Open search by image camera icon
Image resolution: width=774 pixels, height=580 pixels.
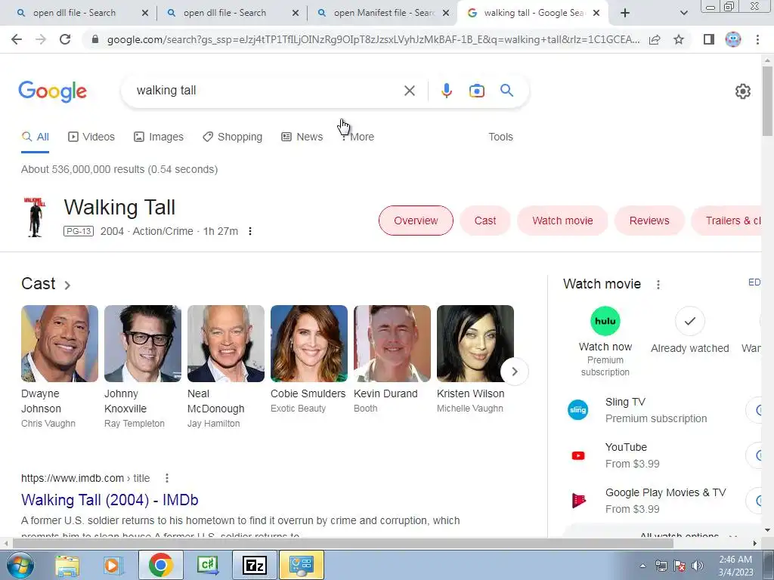477,91
